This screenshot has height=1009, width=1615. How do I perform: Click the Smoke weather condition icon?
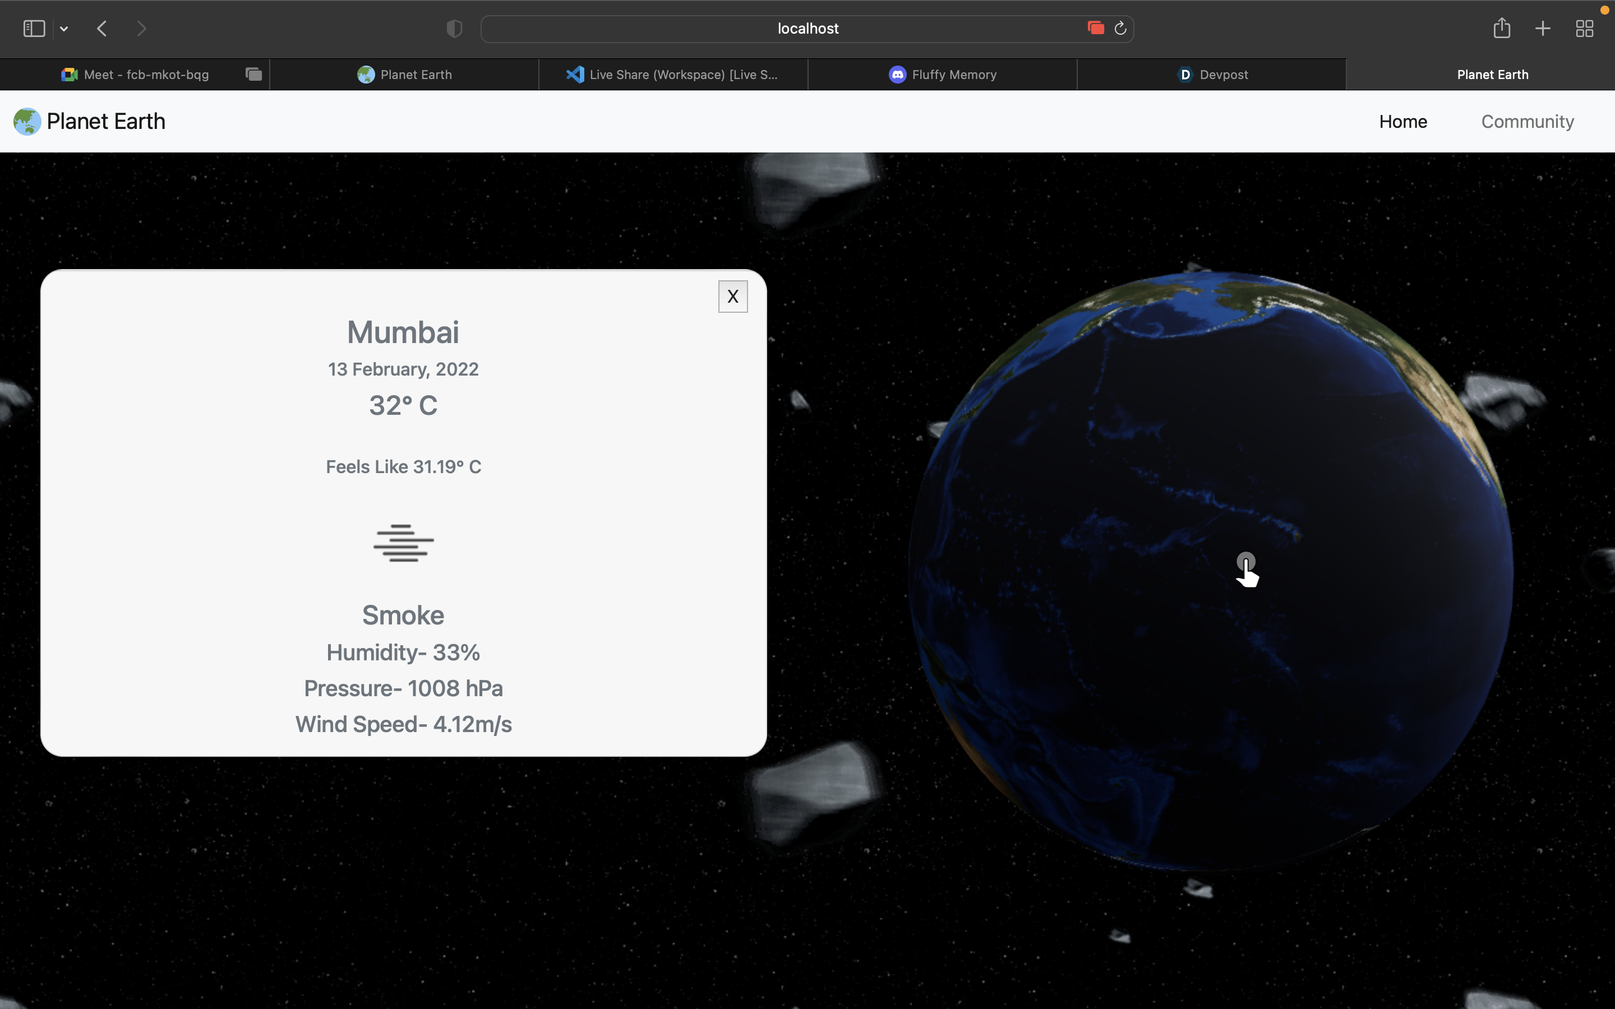[x=403, y=543]
